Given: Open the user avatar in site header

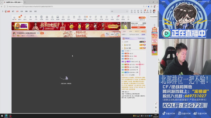Looking at the screenshot, I should [154, 11].
